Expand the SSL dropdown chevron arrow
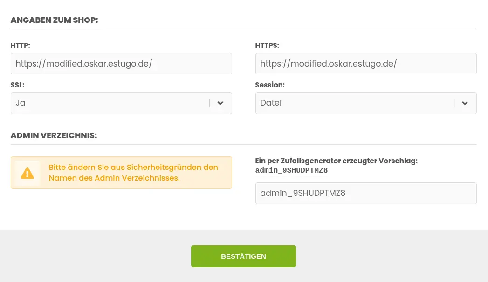Viewport: 488px width, 282px height. 220,103
